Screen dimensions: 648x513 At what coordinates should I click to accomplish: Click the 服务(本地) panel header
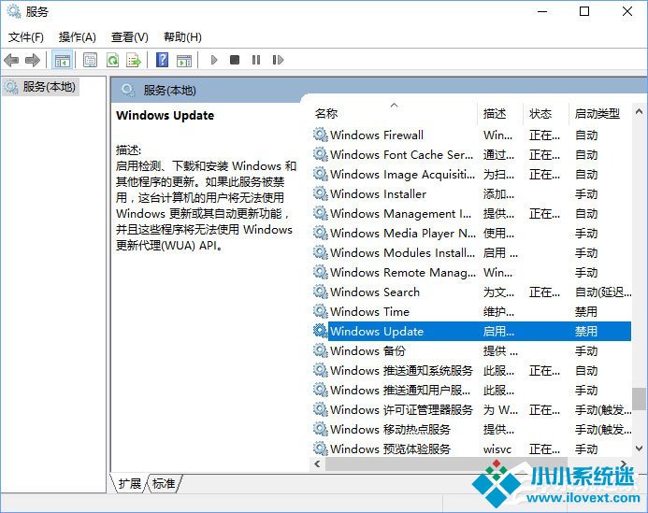169,90
